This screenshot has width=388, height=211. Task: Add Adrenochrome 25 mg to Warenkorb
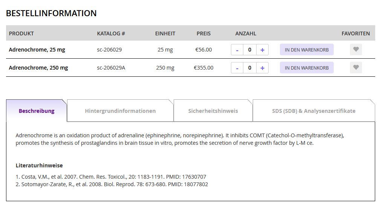[x=307, y=50]
